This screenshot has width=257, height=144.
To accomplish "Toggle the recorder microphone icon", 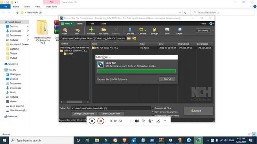I will tap(143, 121).
